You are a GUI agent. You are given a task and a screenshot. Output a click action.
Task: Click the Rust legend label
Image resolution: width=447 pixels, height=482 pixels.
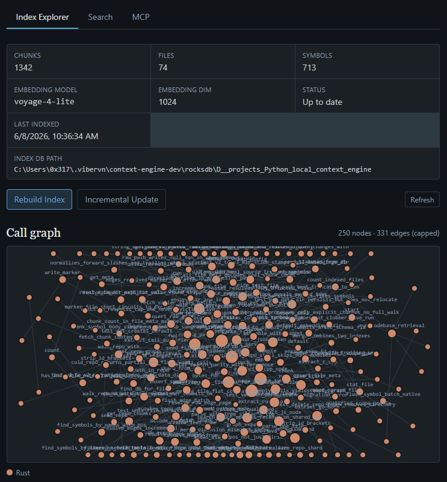coord(23,473)
